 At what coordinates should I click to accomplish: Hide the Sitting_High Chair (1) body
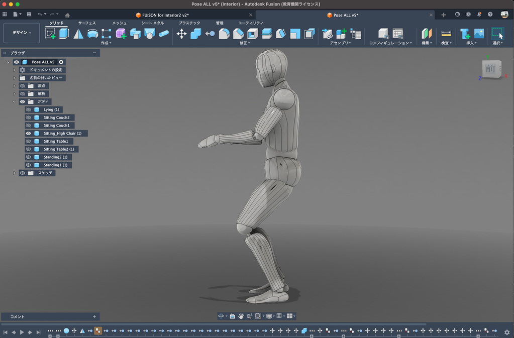click(29, 134)
